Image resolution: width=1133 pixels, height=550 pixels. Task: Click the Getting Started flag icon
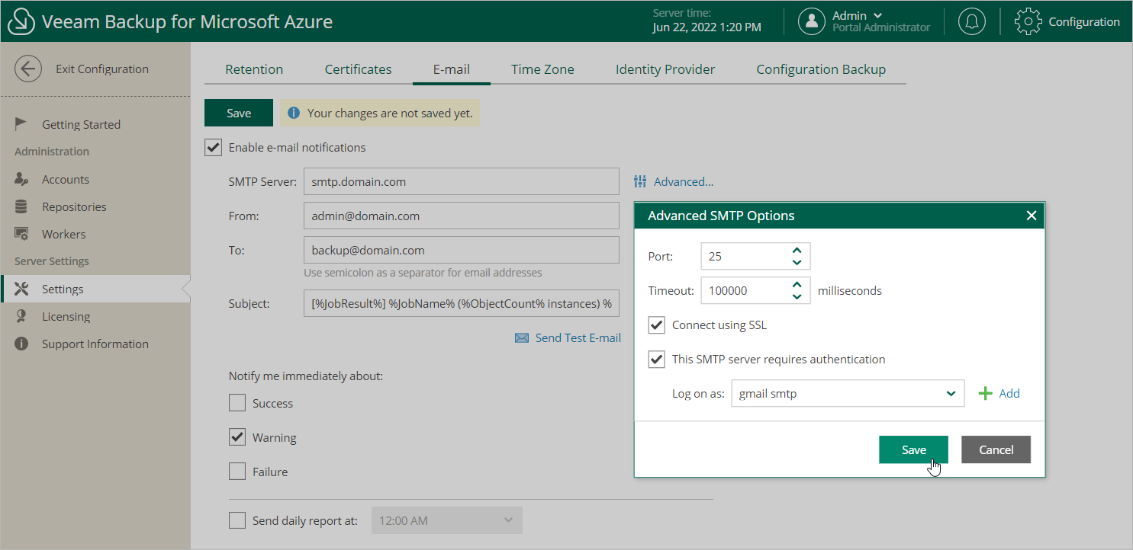coord(21,124)
